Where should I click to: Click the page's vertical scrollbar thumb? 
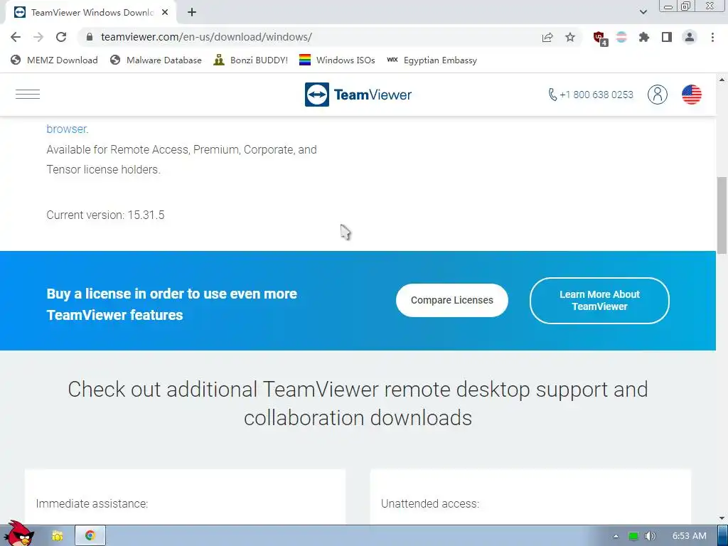[x=722, y=215]
